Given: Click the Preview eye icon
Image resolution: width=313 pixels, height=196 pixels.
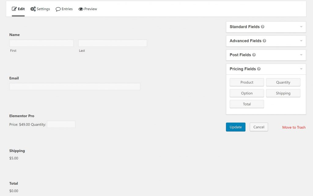Looking at the screenshot, I should 81,9.
